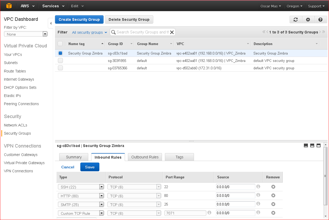The width and height of the screenshot is (329, 220).
Task: Open the help question mark icon
Action: pos(320,19)
